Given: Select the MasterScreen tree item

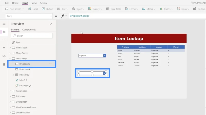Looking at the screenshot, I should coord(22,53).
